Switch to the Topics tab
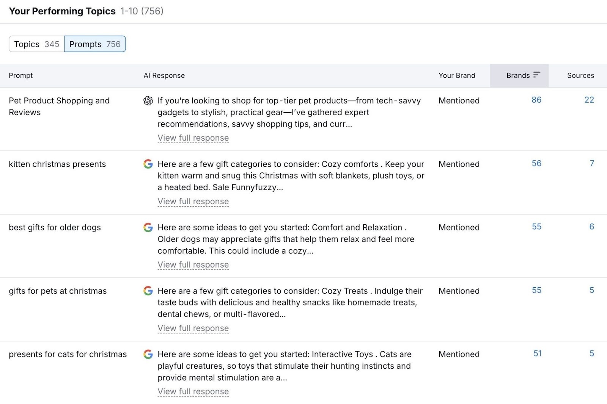The image size is (607, 404). coord(36,44)
